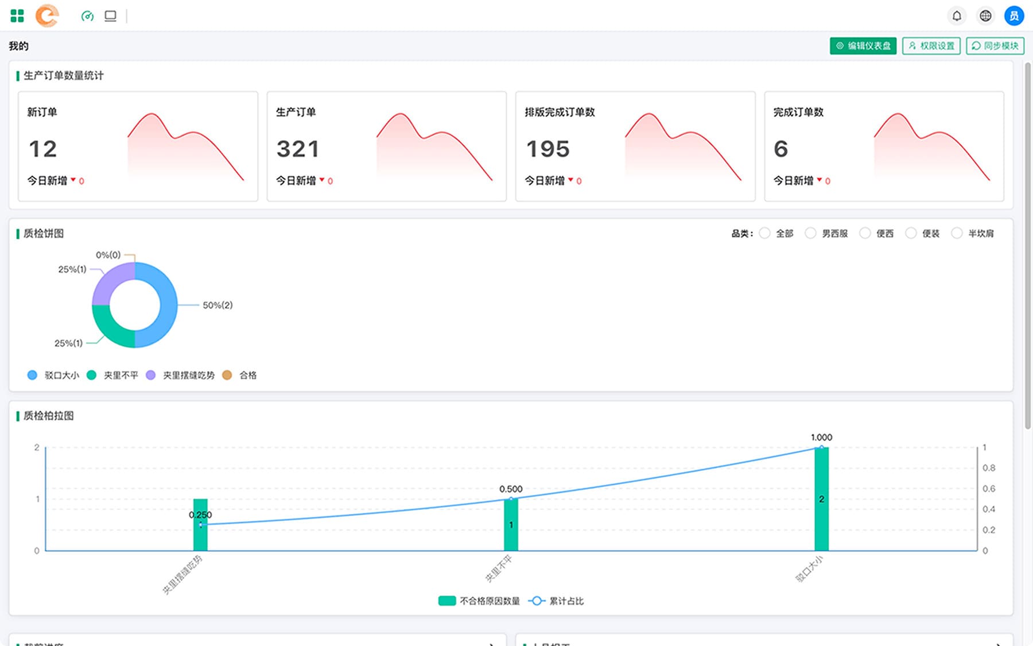Click the orange C logo
The height and width of the screenshot is (646, 1033).
[x=47, y=16]
